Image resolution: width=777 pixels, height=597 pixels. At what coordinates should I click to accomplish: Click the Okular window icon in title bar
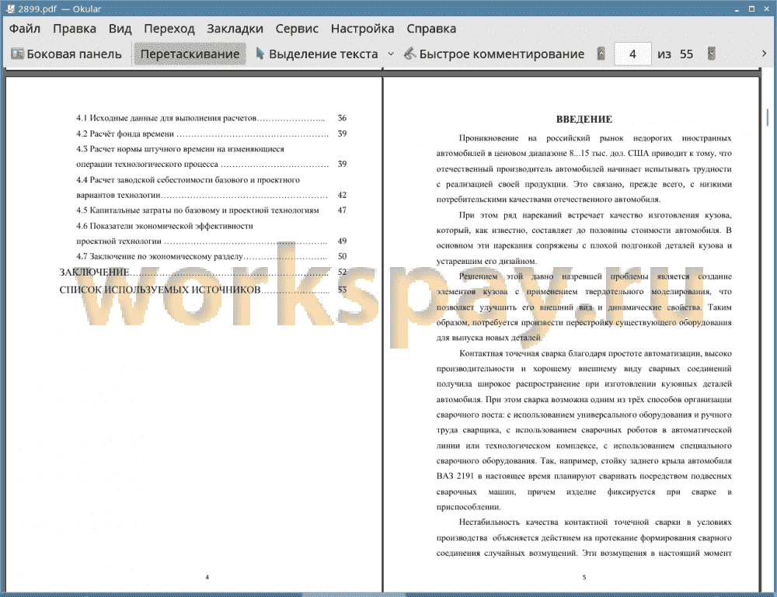pyautogui.click(x=10, y=9)
